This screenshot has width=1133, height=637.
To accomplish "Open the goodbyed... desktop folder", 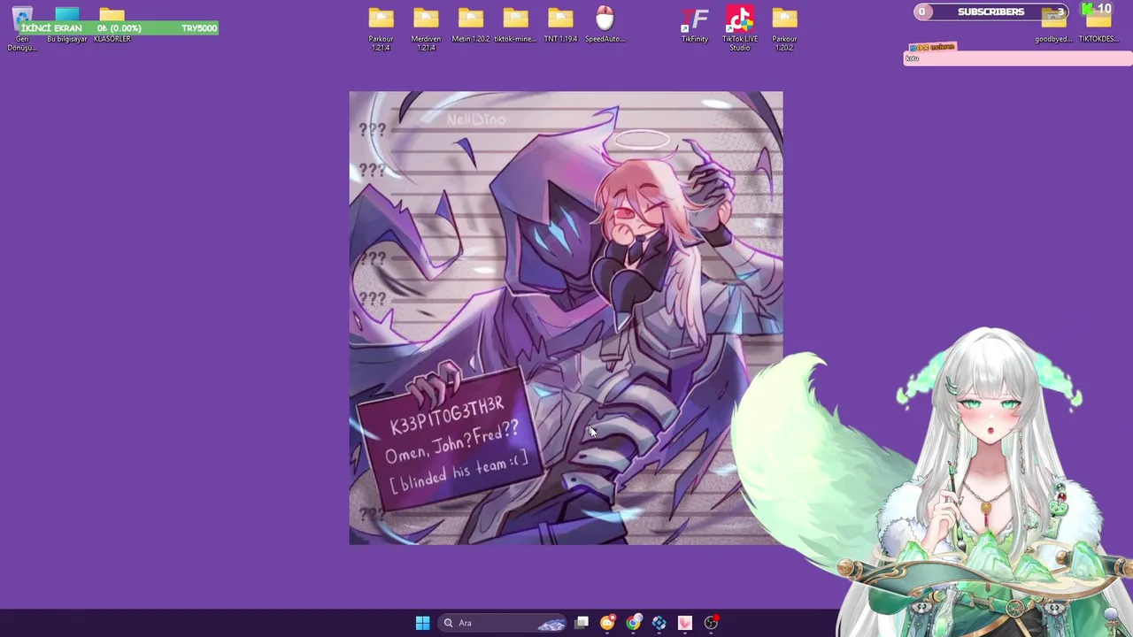I will (1053, 25).
